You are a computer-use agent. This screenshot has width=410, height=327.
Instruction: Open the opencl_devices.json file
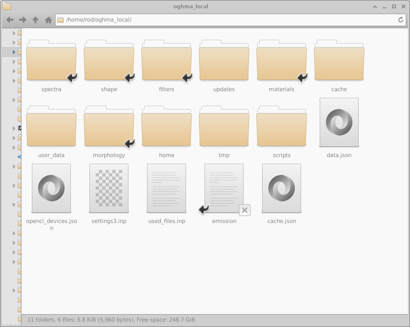51,188
